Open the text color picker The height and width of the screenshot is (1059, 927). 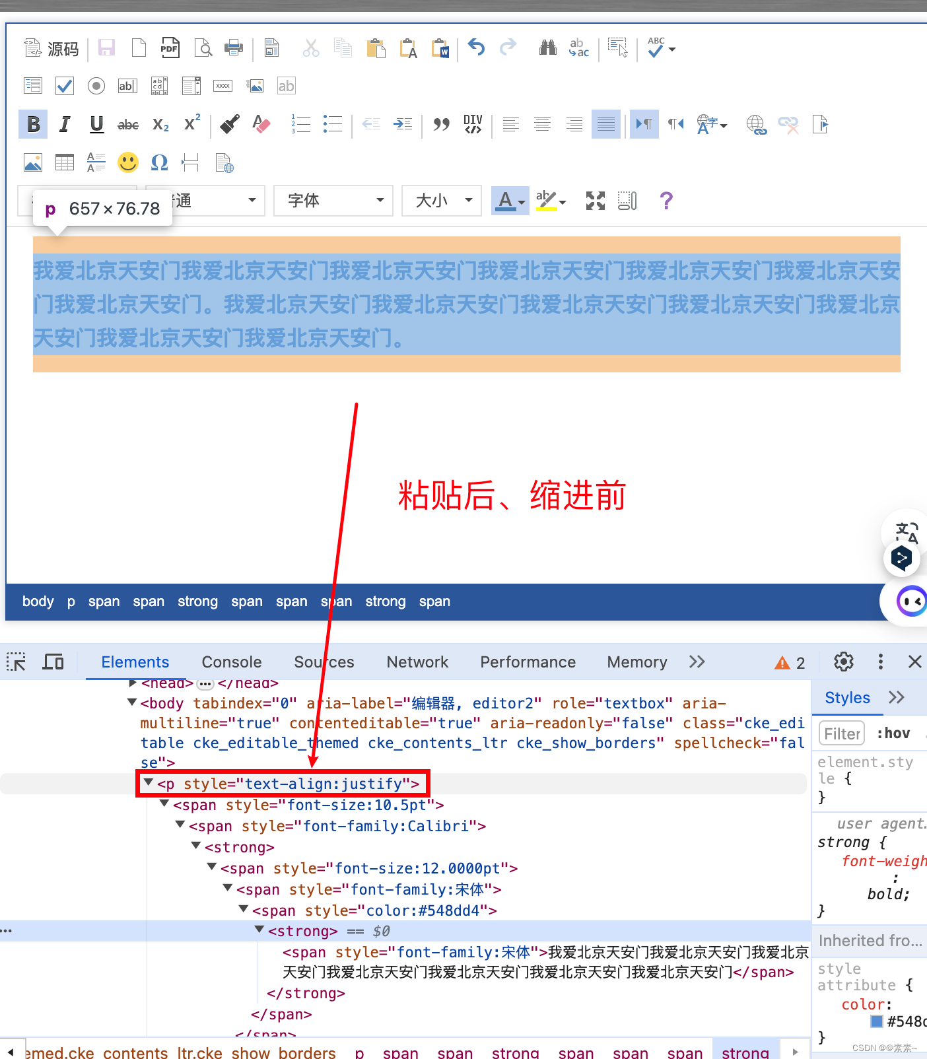510,201
